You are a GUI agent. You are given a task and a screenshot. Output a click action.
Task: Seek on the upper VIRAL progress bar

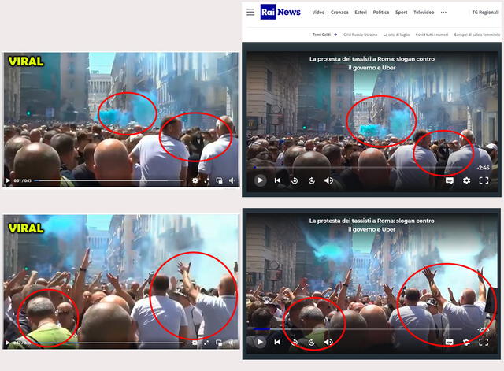[x=109, y=180]
